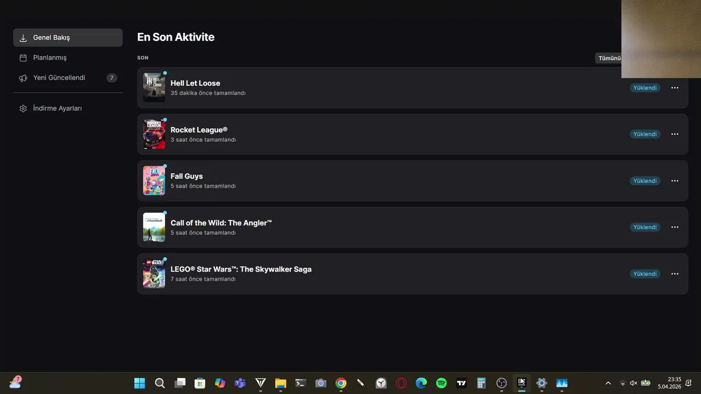Image resolution: width=701 pixels, height=394 pixels.
Task: Open Wi-Fi network tray icon
Action: (623, 383)
